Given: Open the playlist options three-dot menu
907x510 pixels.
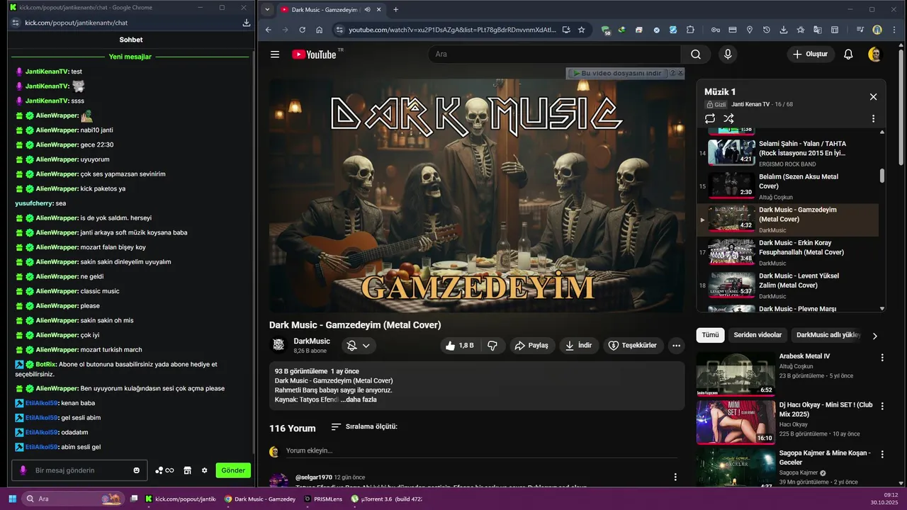Looking at the screenshot, I should (x=873, y=119).
